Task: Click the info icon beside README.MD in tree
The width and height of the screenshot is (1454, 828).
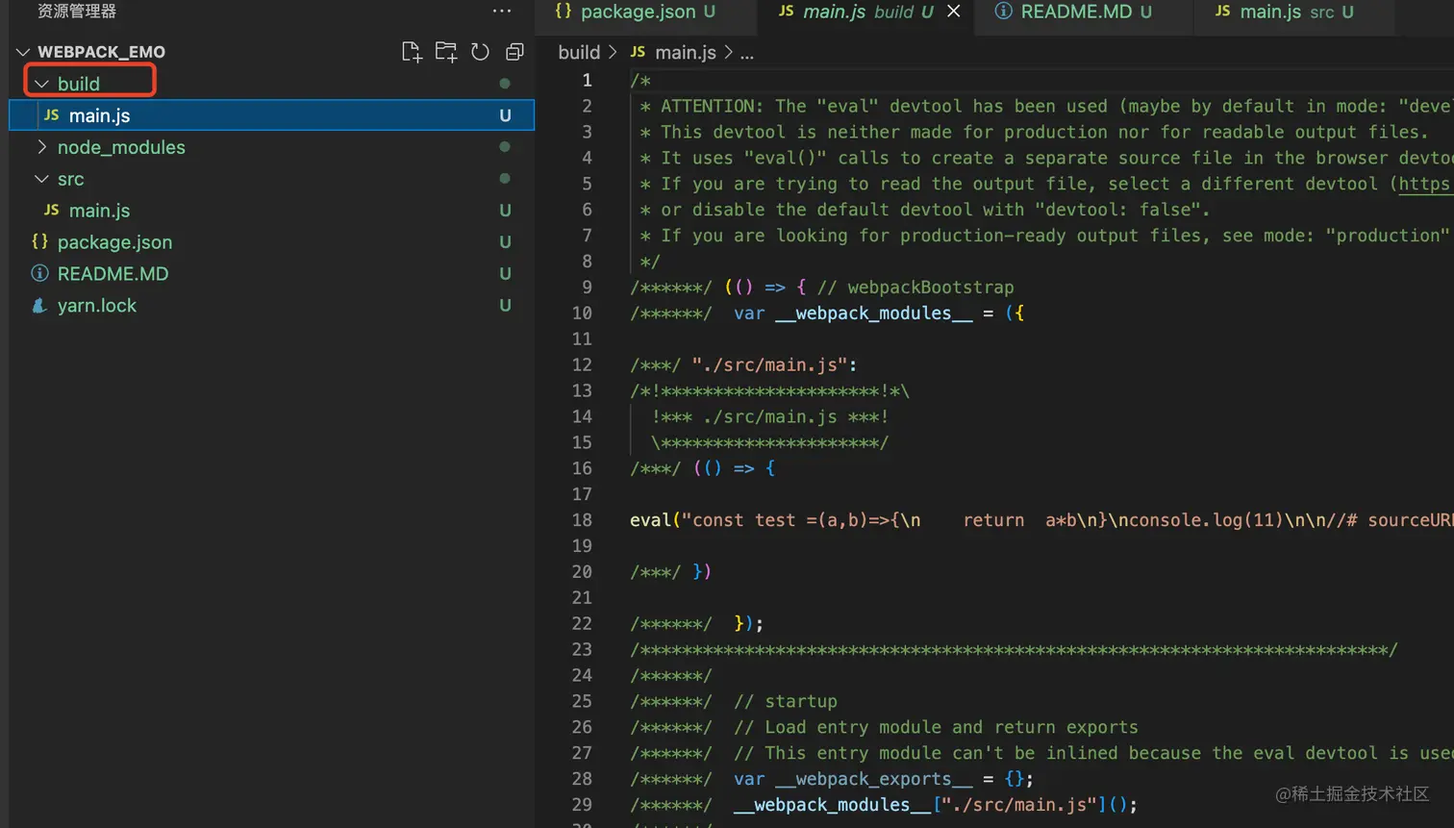Action: (x=39, y=273)
